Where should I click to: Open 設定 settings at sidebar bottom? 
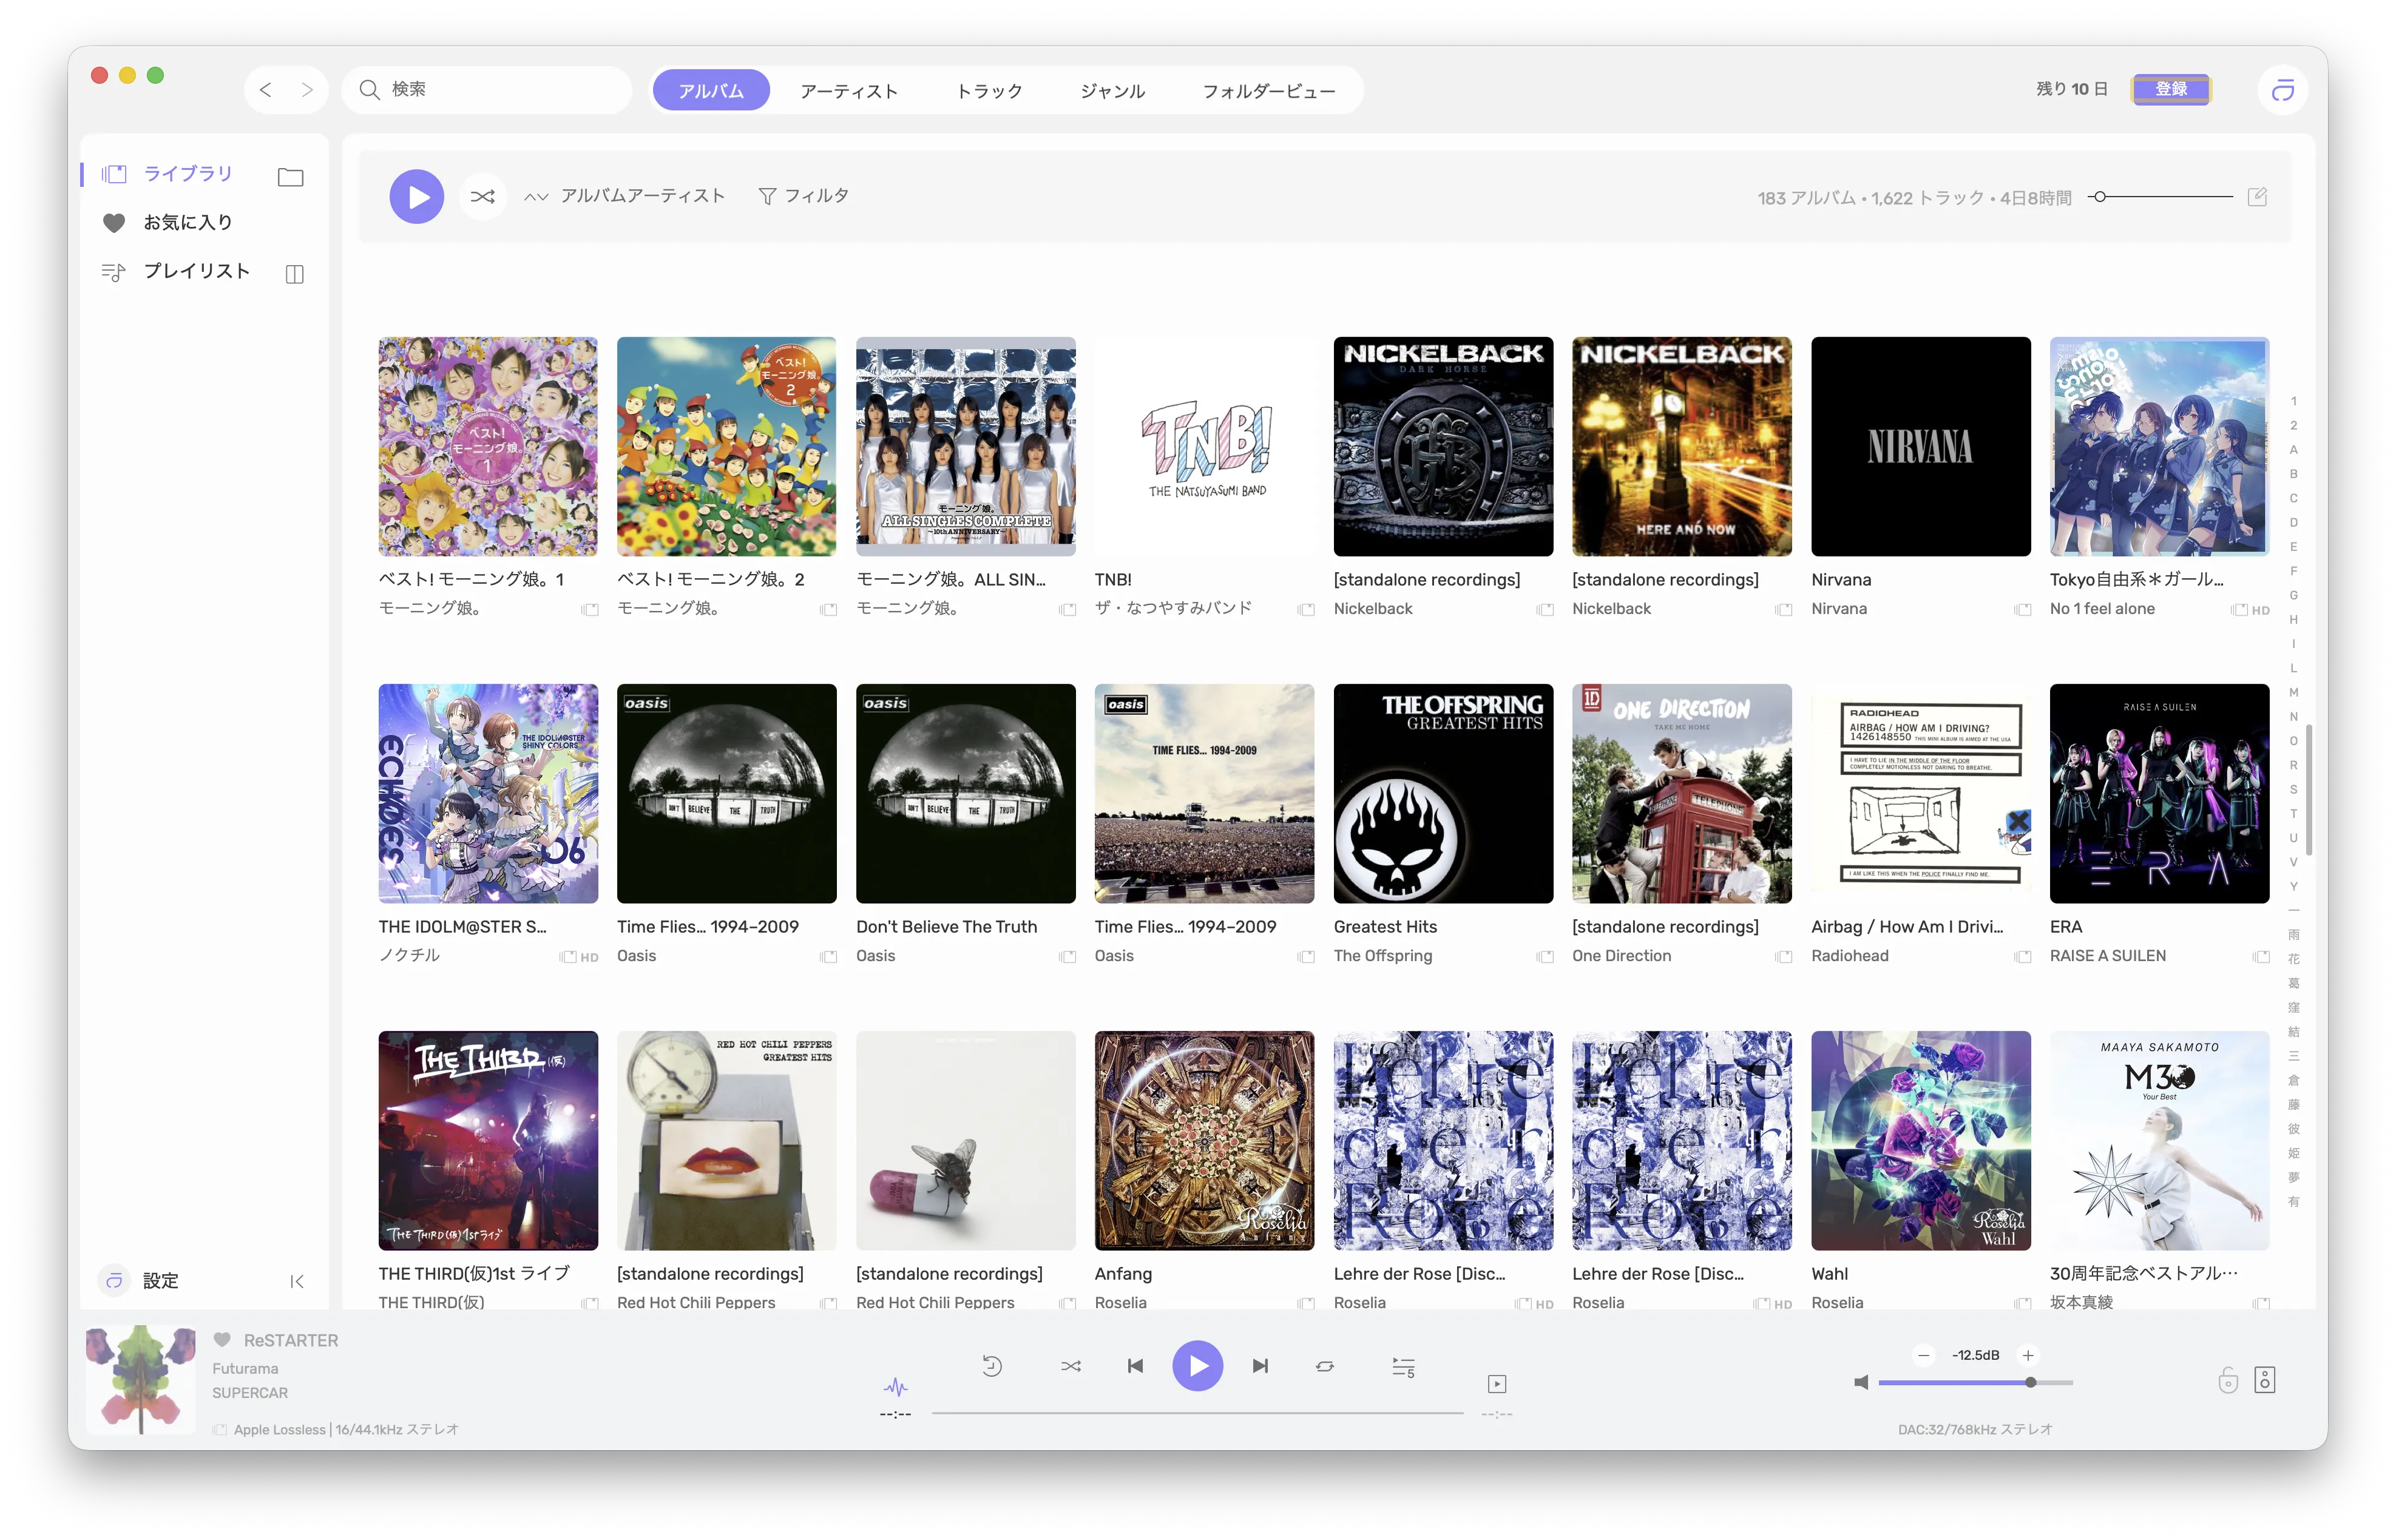pyautogui.click(x=160, y=1281)
